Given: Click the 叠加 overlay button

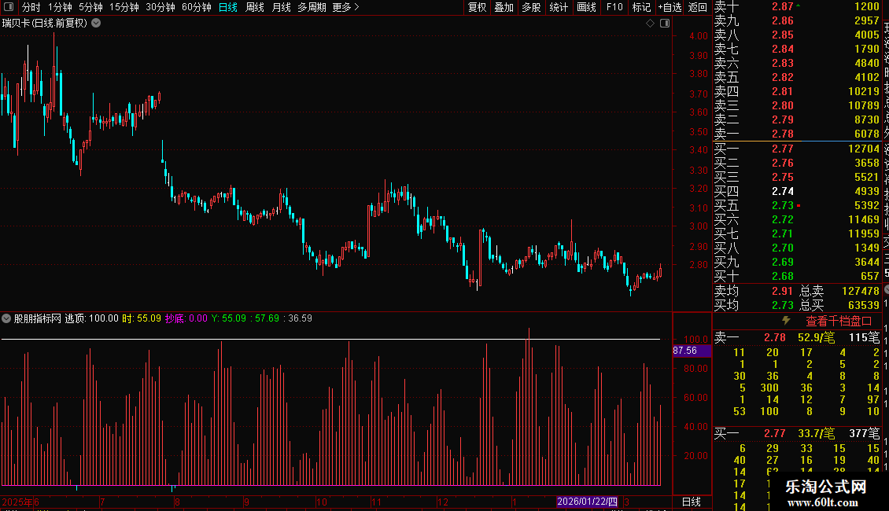Looking at the screenshot, I should pyautogui.click(x=504, y=7).
